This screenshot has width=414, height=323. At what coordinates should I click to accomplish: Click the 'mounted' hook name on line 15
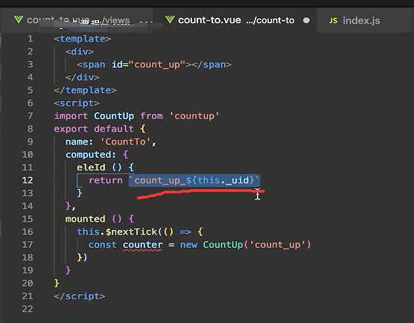click(x=85, y=219)
